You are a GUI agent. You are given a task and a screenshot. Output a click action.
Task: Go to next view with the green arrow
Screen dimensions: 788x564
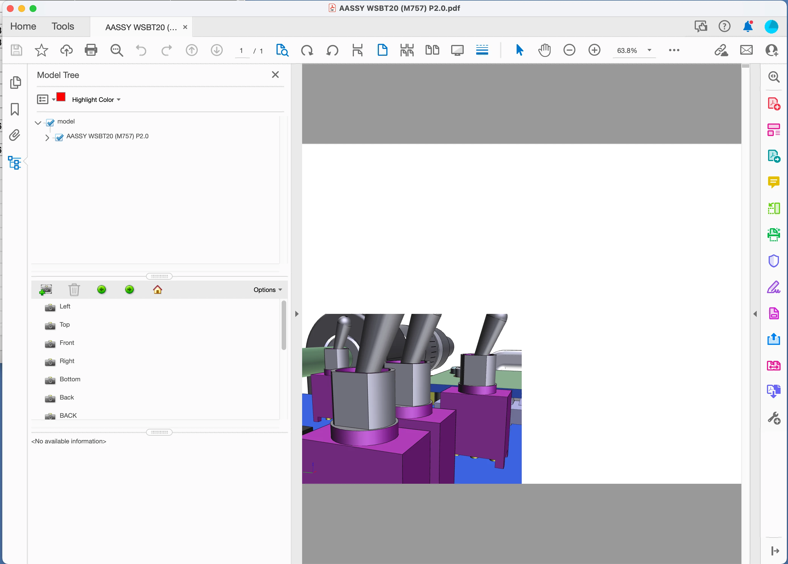(129, 289)
